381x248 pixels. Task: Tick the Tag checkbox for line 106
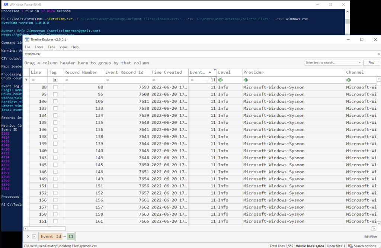(55, 101)
